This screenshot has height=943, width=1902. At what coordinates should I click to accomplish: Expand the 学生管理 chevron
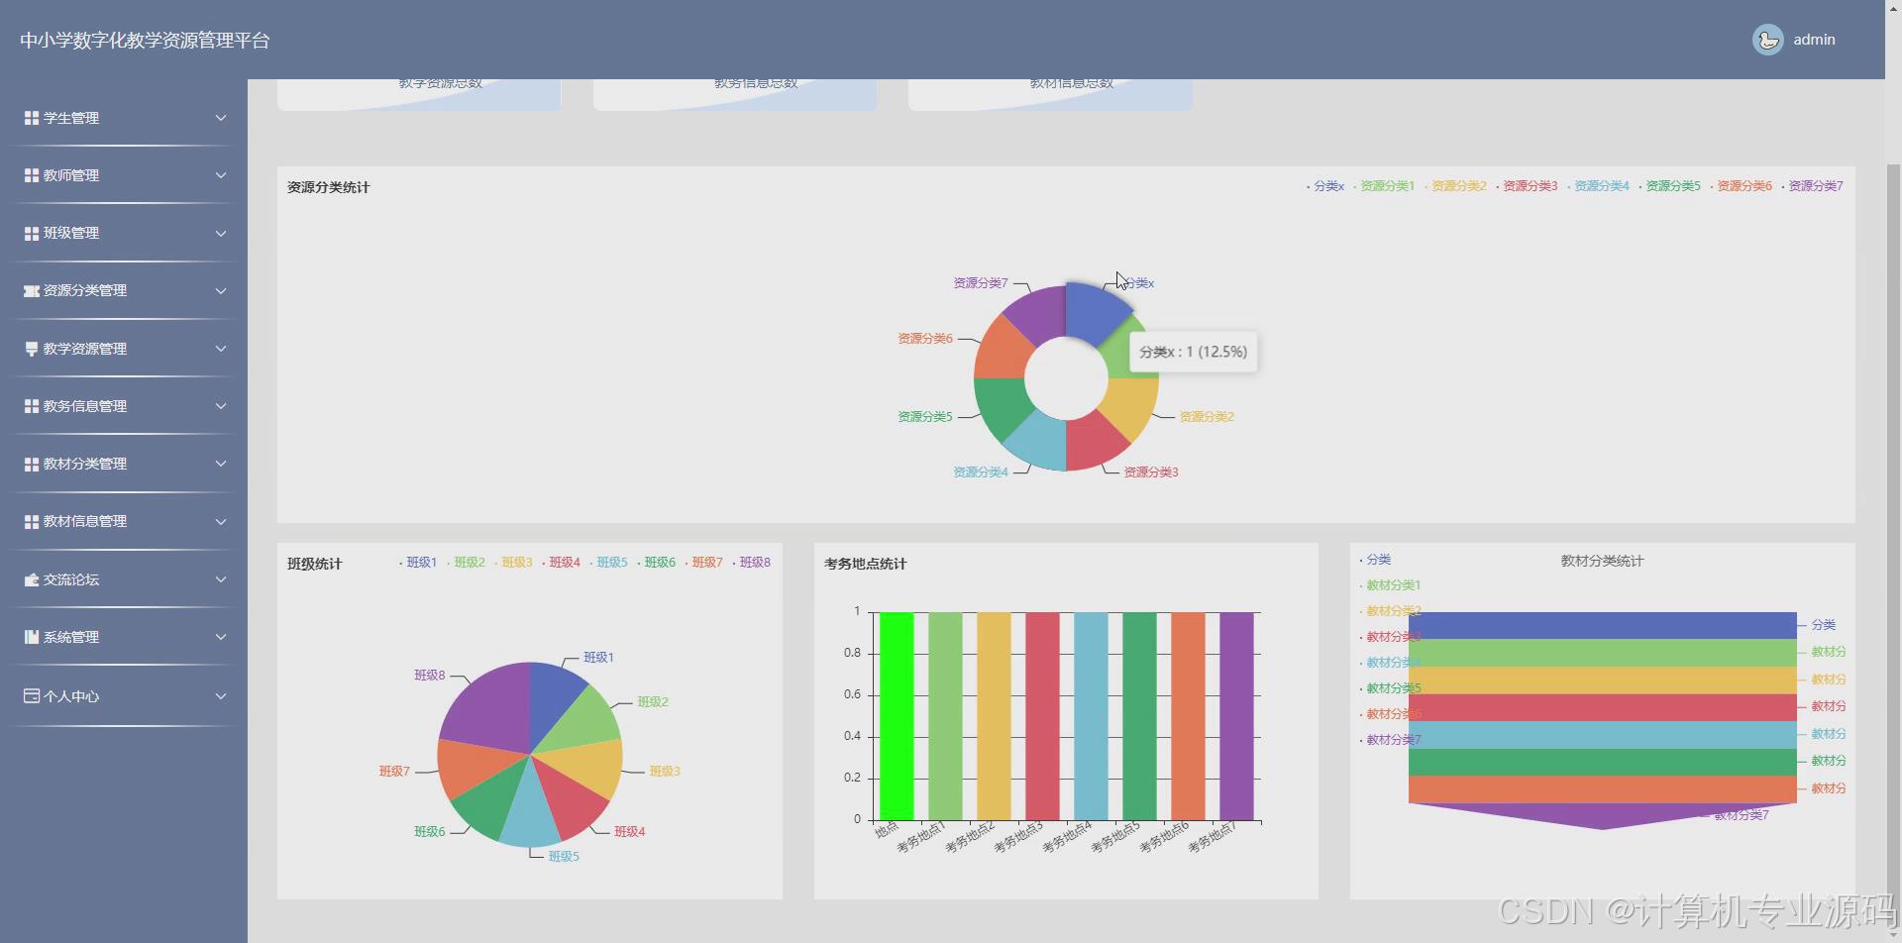221,118
